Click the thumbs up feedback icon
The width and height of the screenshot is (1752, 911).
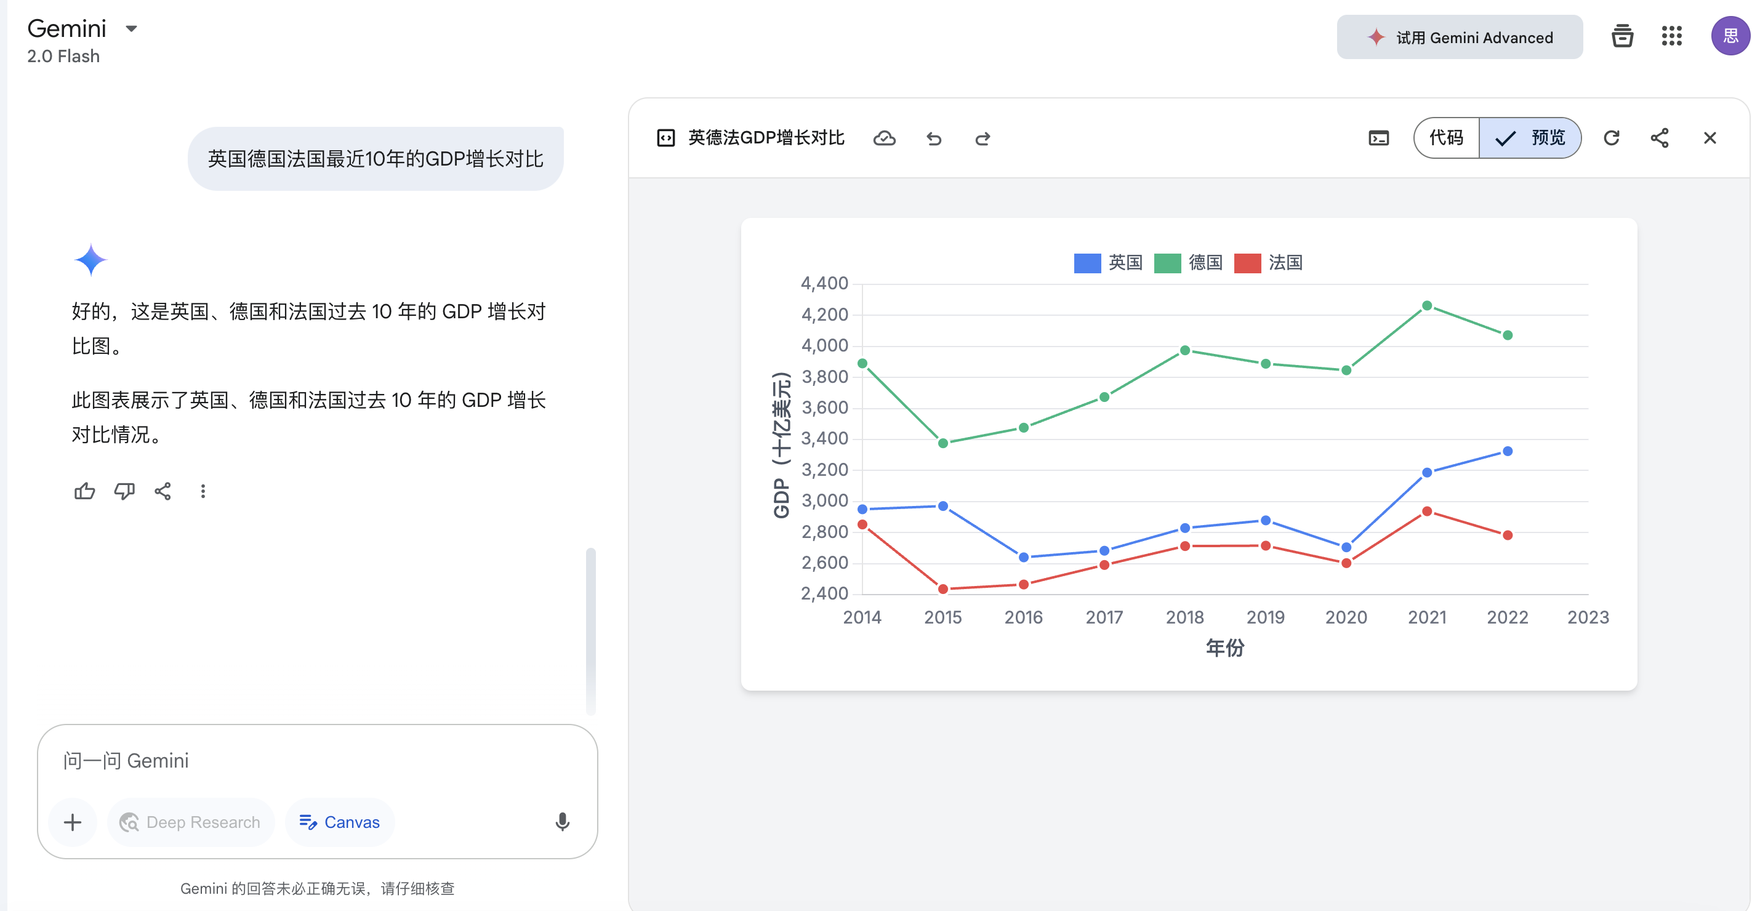pyautogui.click(x=84, y=491)
